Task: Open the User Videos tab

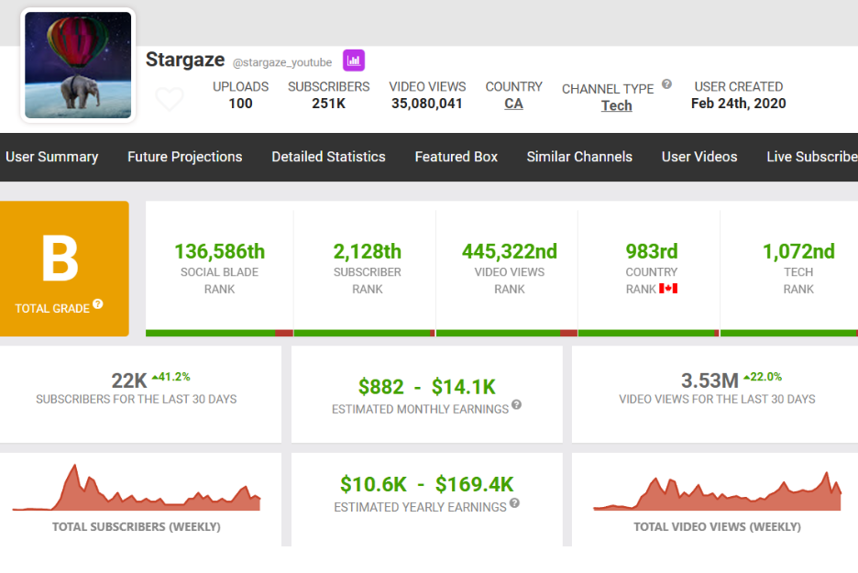Action: [x=698, y=157]
